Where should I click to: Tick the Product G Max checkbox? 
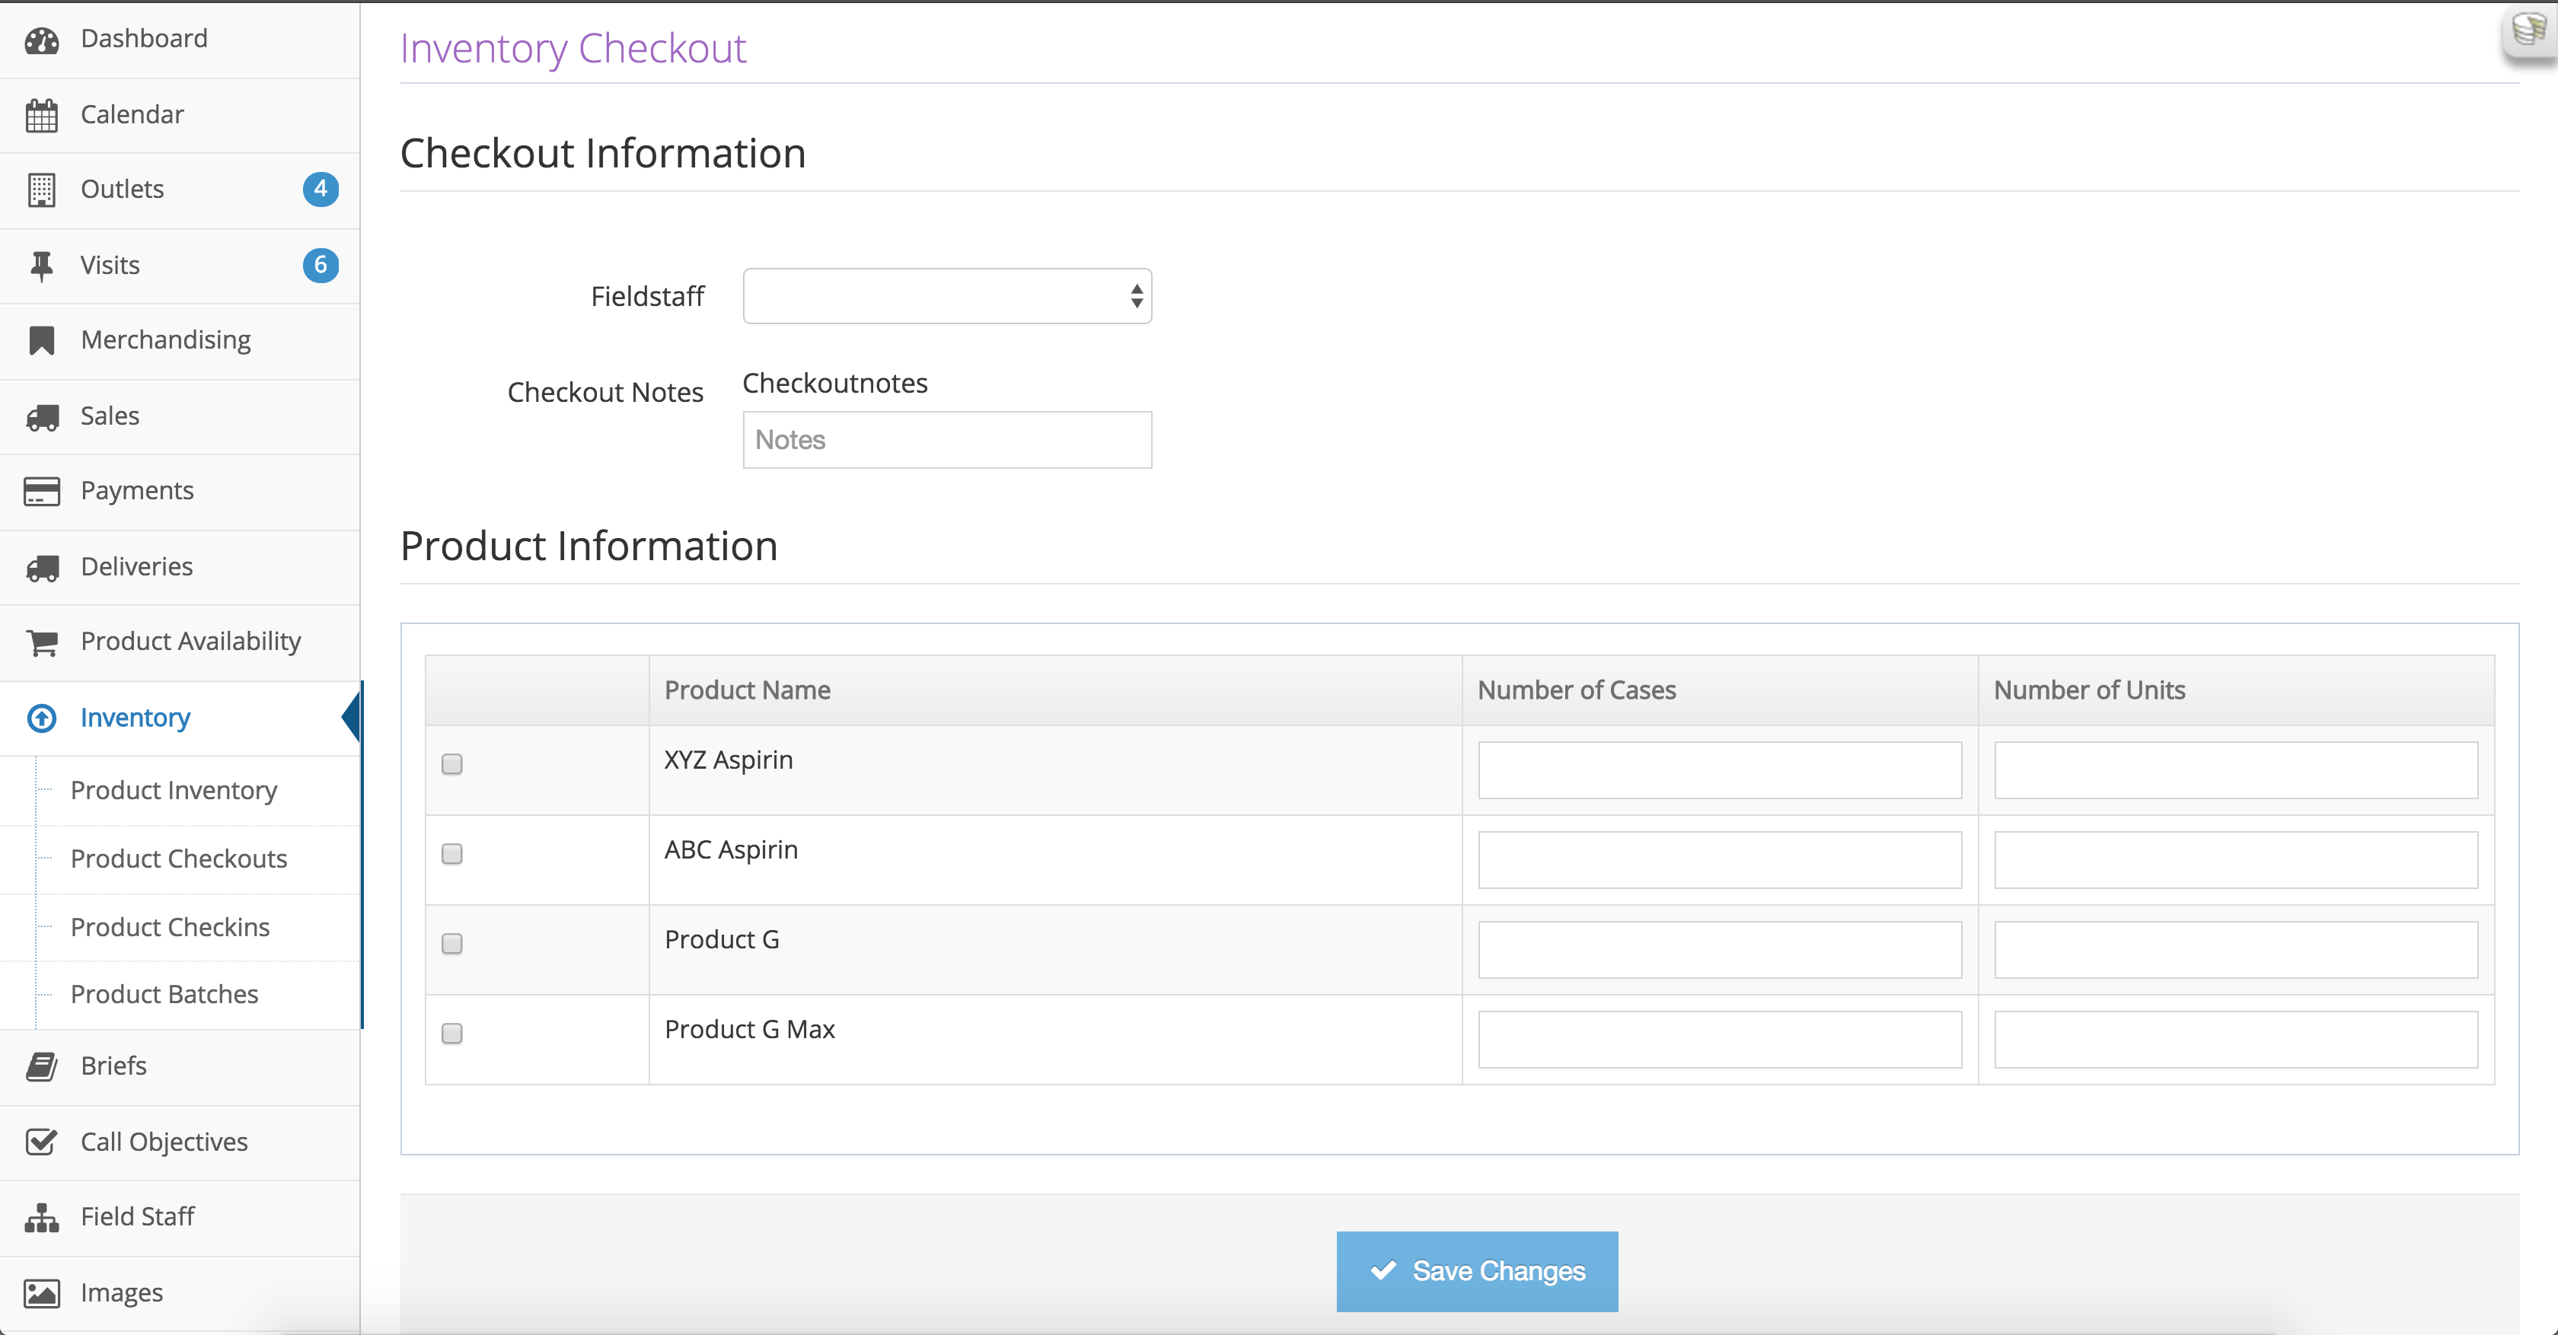[x=451, y=1034]
